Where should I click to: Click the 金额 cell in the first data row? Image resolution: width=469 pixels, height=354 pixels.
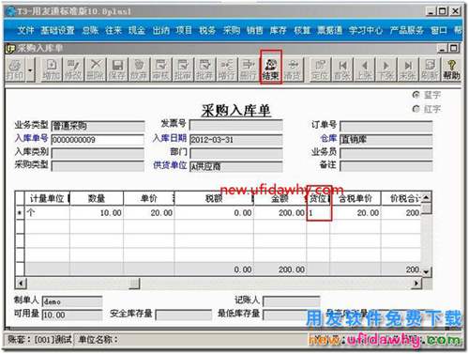click(x=280, y=213)
